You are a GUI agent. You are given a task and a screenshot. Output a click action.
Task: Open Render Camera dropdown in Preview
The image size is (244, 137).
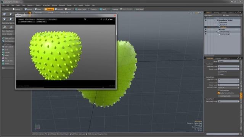point(26,22)
